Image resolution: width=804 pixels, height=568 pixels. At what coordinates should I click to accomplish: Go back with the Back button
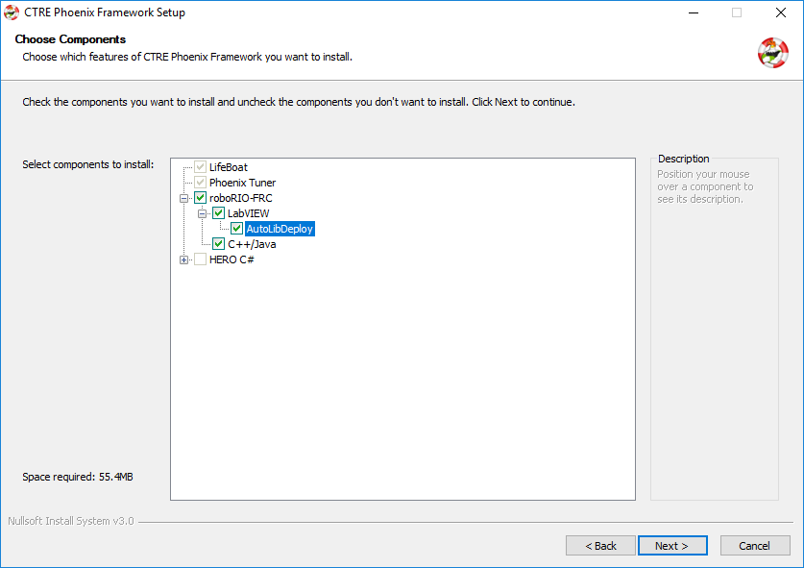tap(600, 546)
